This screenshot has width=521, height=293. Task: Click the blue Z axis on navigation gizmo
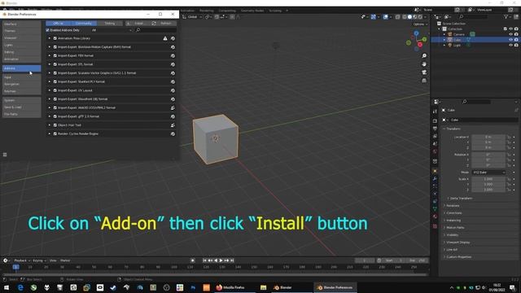coord(416,33)
